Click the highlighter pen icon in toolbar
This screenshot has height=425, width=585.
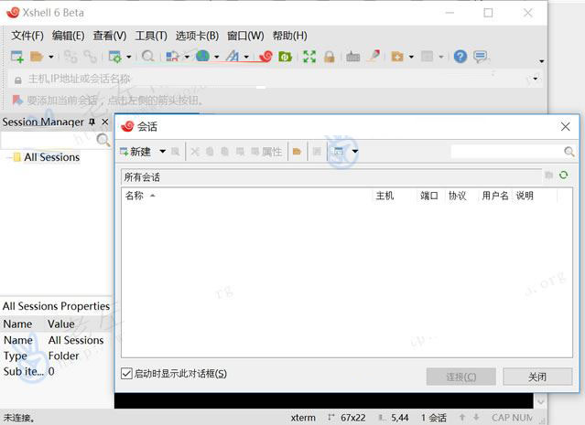click(374, 56)
